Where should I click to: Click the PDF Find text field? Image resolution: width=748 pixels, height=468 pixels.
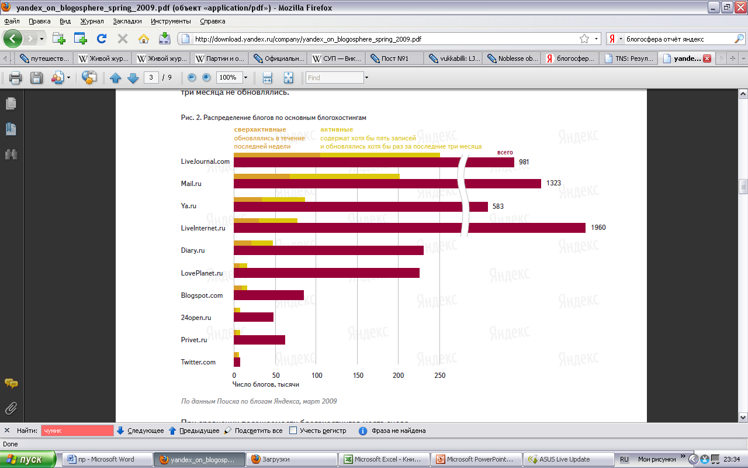pyautogui.click(x=334, y=77)
